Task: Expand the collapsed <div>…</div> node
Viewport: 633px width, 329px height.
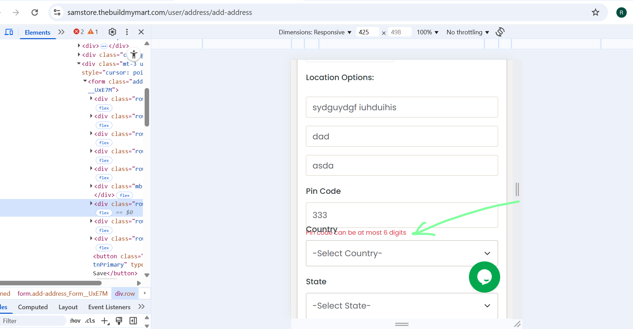Action: point(79,45)
